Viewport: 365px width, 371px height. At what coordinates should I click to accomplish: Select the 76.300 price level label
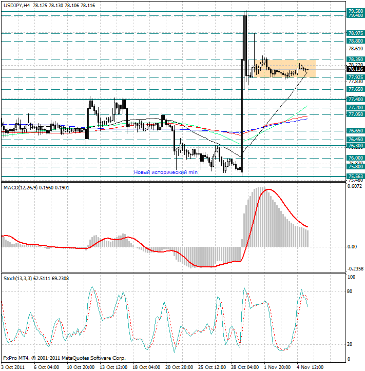tap(356, 146)
